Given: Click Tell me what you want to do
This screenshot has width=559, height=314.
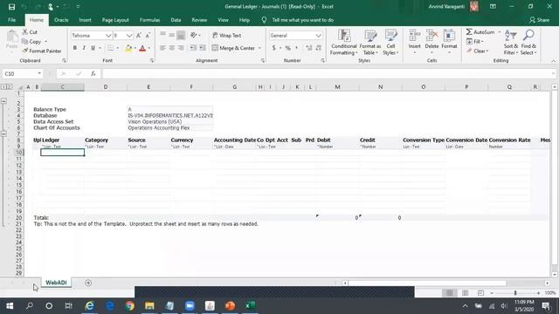Looking at the screenshot, I should click(303, 20).
